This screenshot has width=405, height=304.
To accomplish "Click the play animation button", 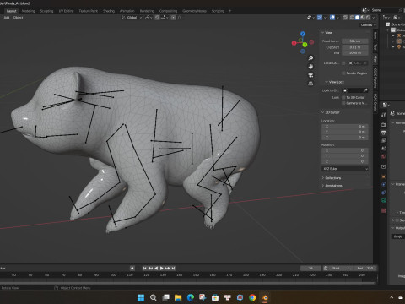I will pos(162,269).
